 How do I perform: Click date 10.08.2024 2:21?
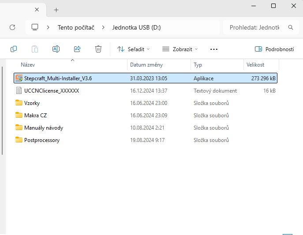[x=147, y=128]
